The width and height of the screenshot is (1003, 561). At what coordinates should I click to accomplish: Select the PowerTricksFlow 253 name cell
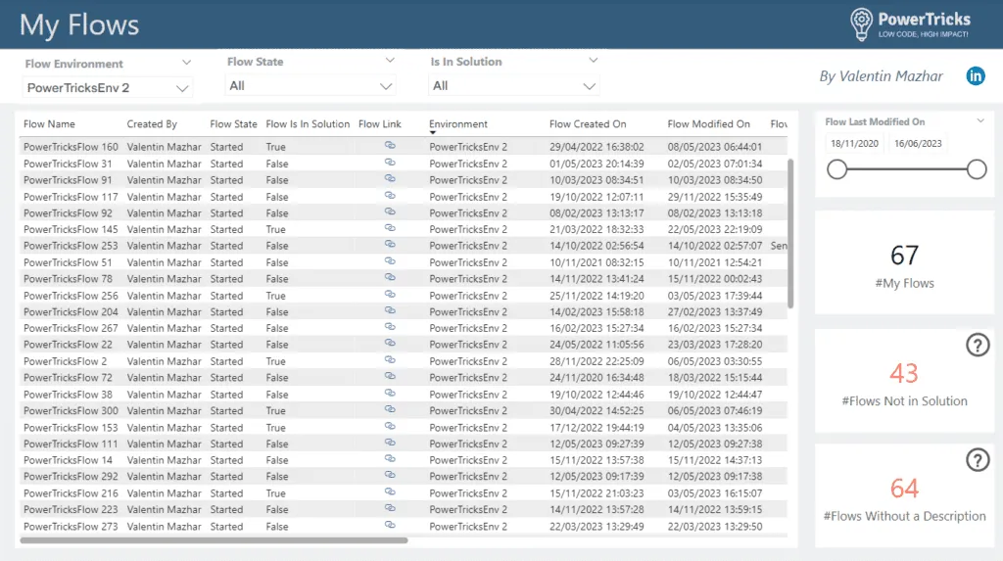tap(71, 246)
